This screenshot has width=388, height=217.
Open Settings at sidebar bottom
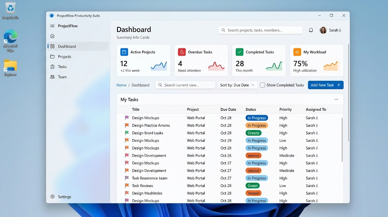click(x=78, y=197)
